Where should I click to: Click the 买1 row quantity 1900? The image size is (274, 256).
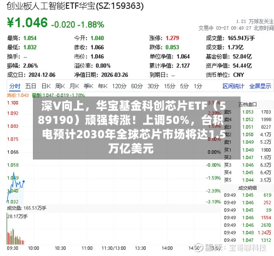(x=266, y=150)
